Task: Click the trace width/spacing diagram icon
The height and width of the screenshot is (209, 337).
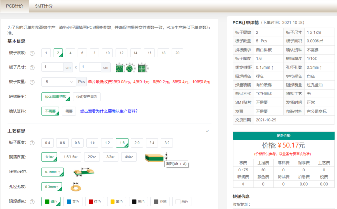Action: [x=80, y=172]
